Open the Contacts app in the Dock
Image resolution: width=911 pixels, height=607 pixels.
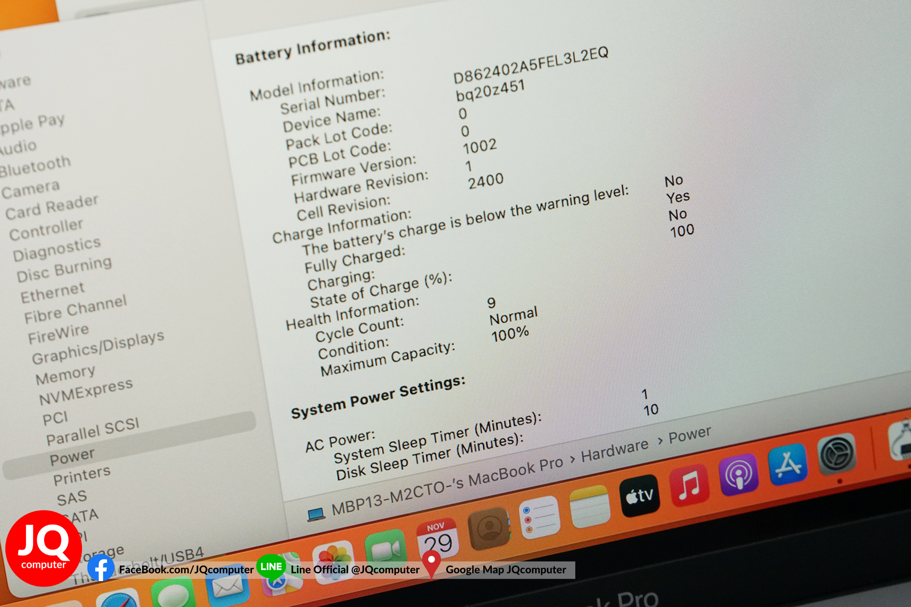(x=489, y=528)
